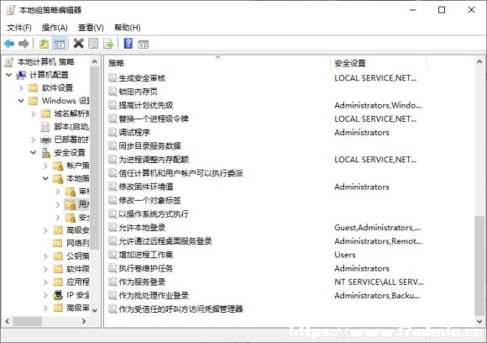Click the Delete X icon in toolbar
487x343 pixels.
coord(79,43)
